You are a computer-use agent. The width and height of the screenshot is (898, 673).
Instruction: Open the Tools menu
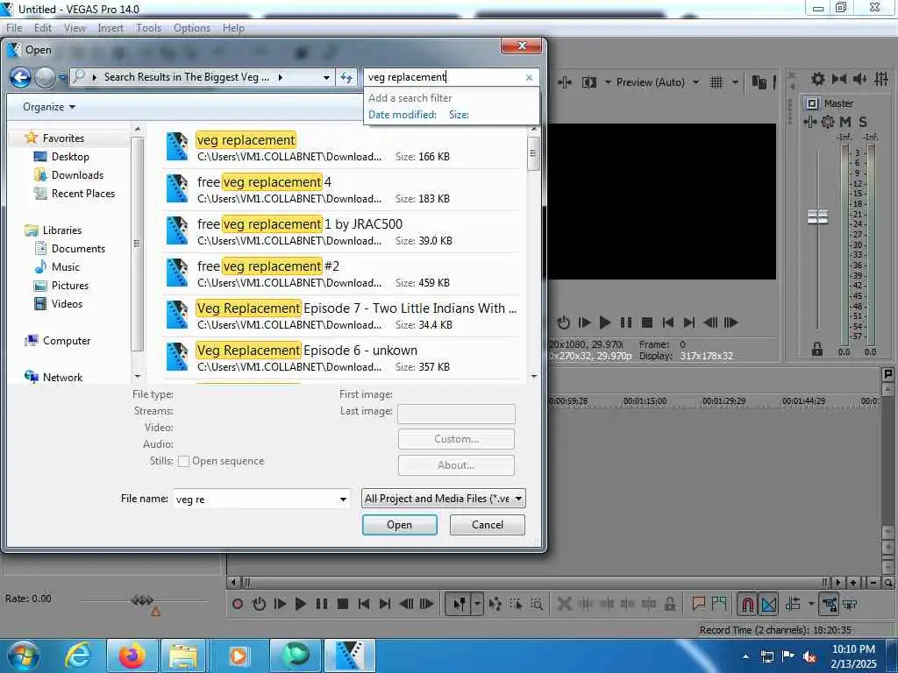coord(149,28)
